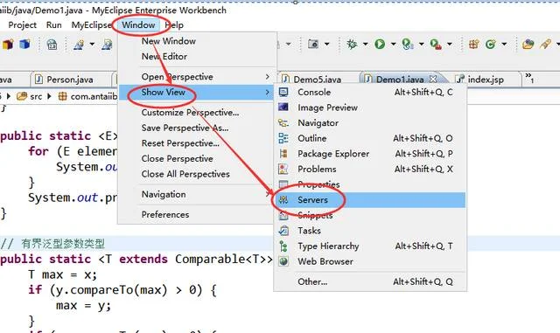Click src in the breadcrumb path
The height and width of the screenshot is (333, 560).
click(36, 96)
